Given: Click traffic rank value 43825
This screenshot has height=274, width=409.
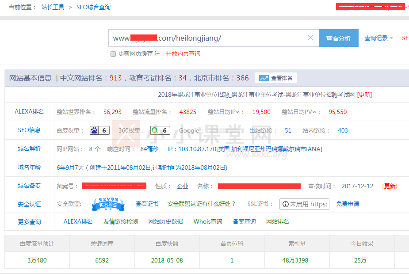Looking at the screenshot, I should coord(188,112).
